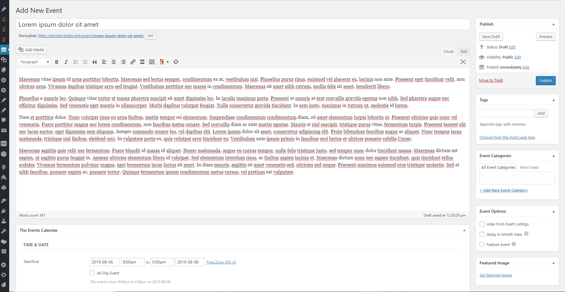This screenshot has height=292, width=565.
Task: Open the colored shortcode grid dropdown
Action: (x=164, y=62)
